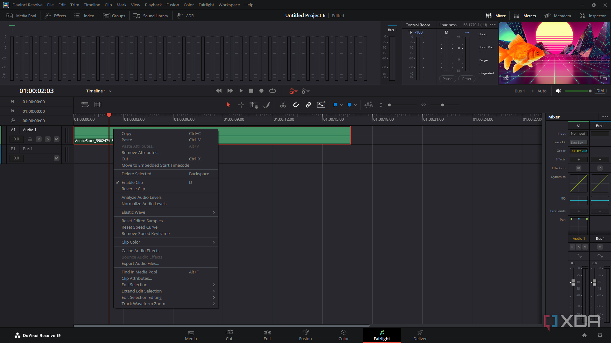Click the timeline viewer goldfish thumbnail
611x343 pixels.
(x=554, y=53)
